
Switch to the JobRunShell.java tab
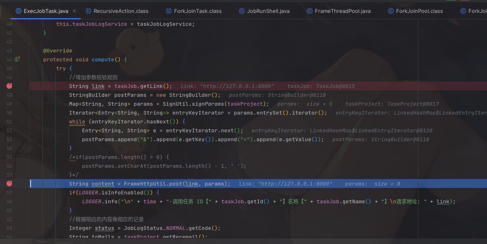coord(268,11)
